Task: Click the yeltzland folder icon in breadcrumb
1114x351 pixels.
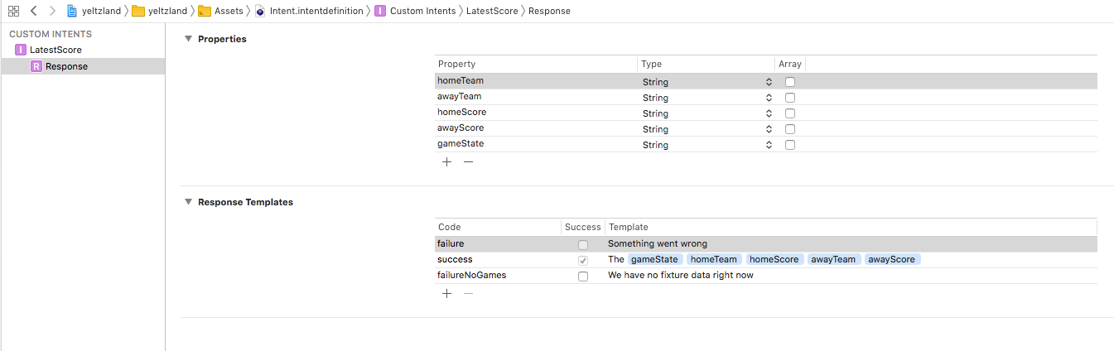Action: tap(138, 11)
